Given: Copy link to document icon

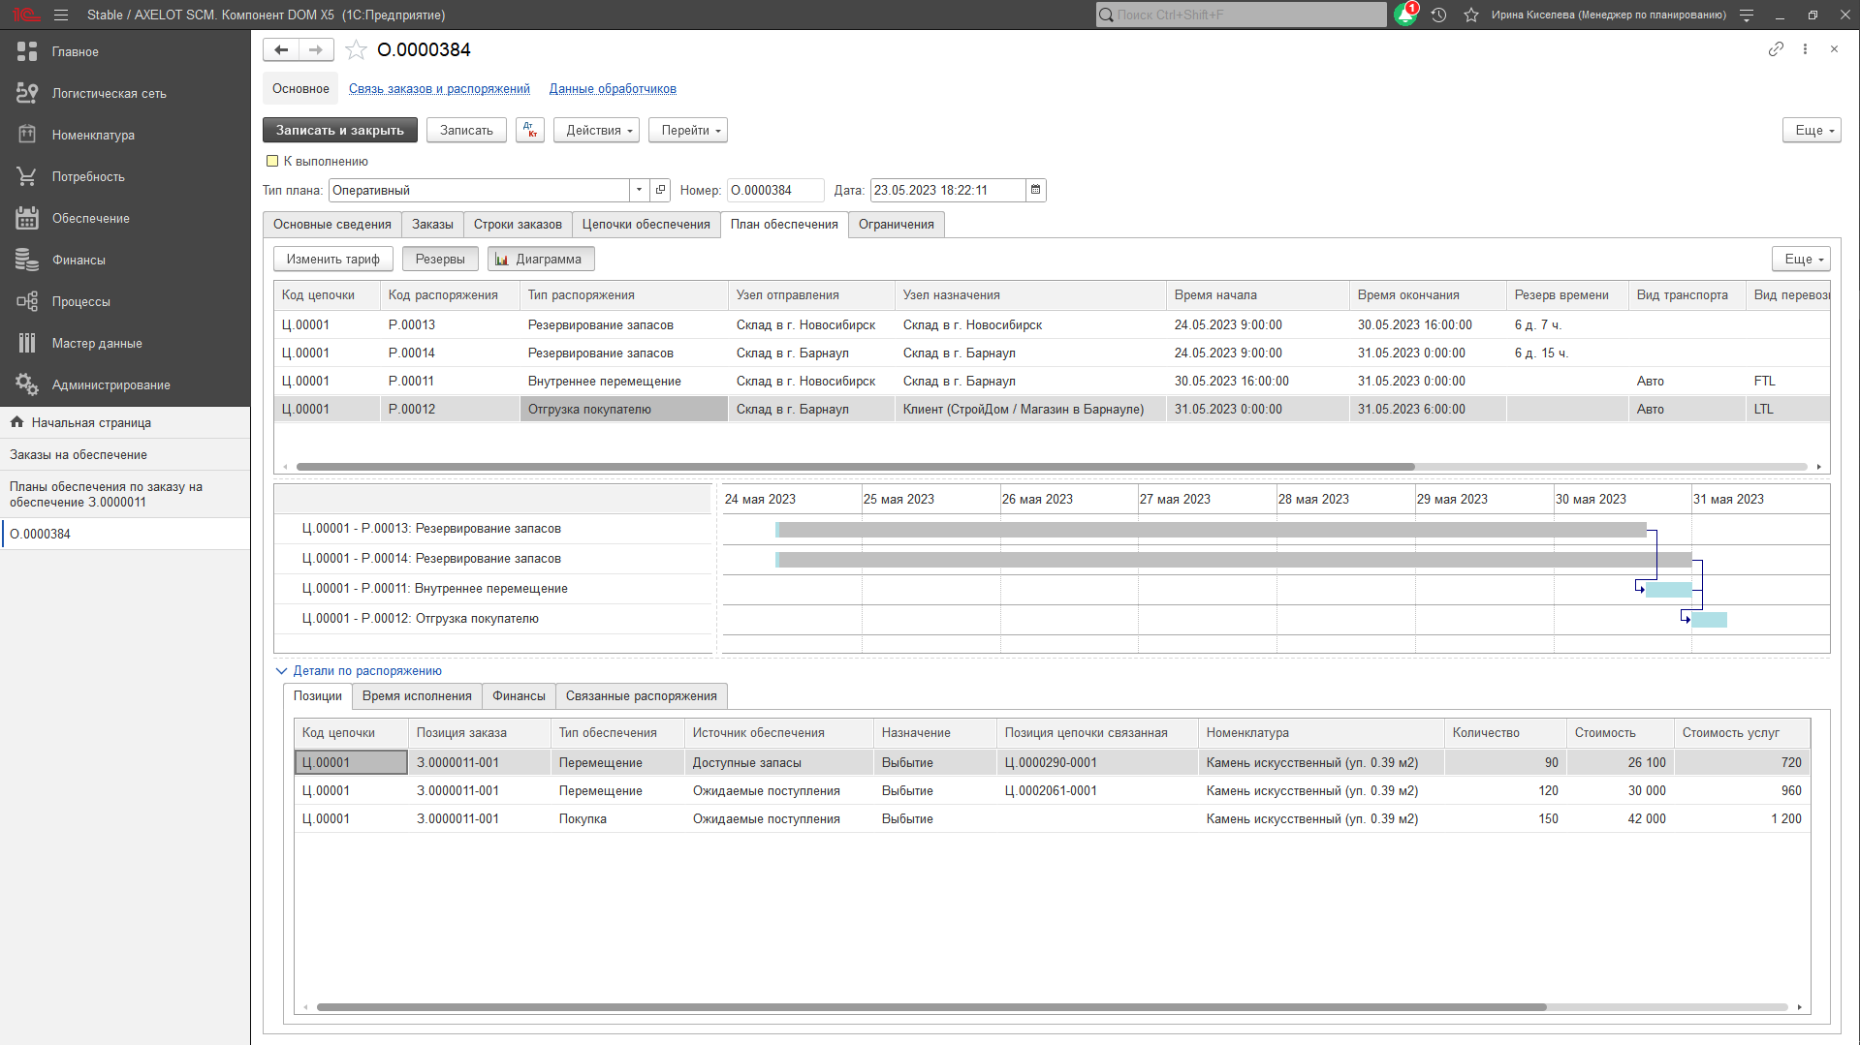Looking at the screenshot, I should pyautogui.click(x=1776, y=48).
